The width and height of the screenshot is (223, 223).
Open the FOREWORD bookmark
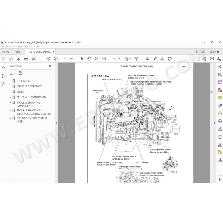(x=23, y=81)
